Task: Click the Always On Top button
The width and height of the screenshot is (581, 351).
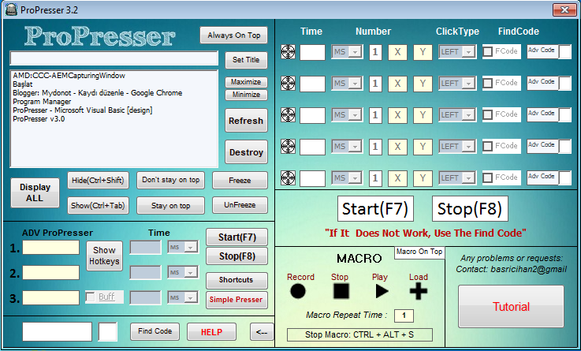Action: 234,35
